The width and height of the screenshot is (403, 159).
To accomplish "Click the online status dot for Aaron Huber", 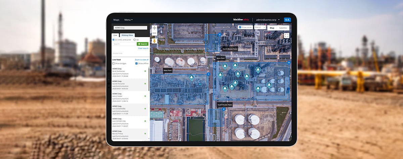I will (x=145, y=96).
